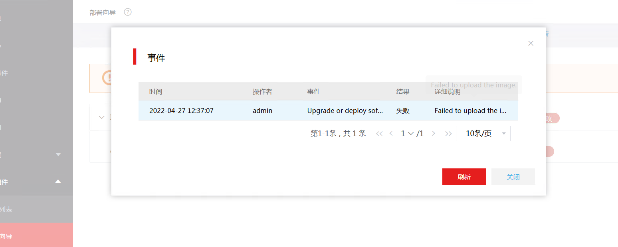Open the 10条/页 page size dropdown
This screenshot has height=247, width=618.
click(x=483, y=134)
